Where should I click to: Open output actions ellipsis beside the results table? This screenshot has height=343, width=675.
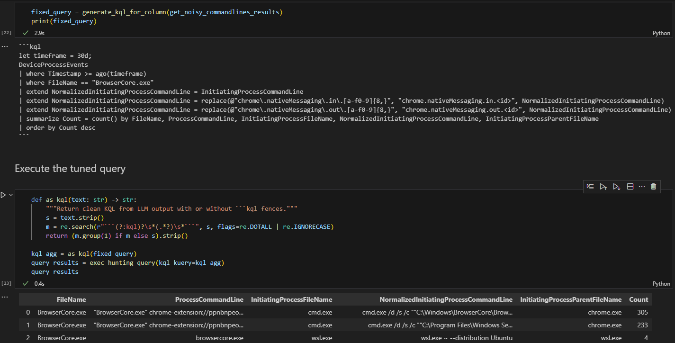coord(4,297)
